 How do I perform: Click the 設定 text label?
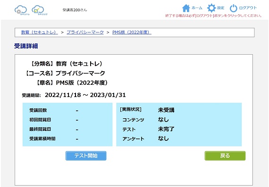tap(220, 8)
